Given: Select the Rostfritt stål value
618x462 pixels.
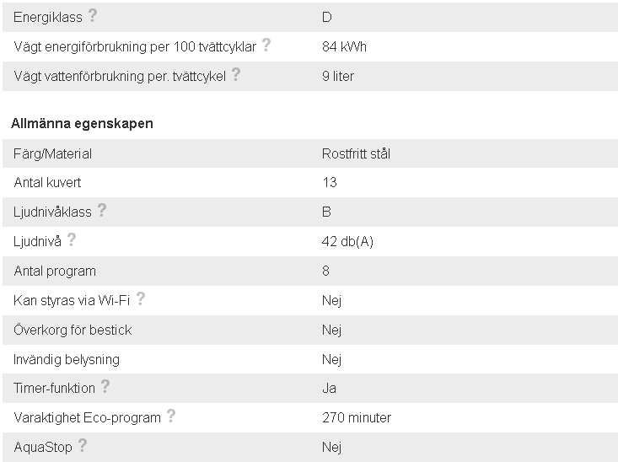Looking at the screenshot, I should (x=356, y=153).
